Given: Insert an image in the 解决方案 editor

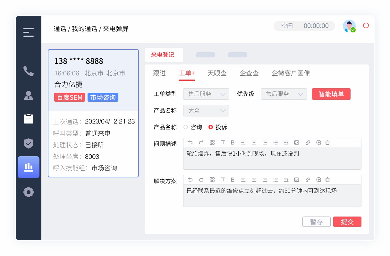Looking at the screenshot, I should click(296, 180).
